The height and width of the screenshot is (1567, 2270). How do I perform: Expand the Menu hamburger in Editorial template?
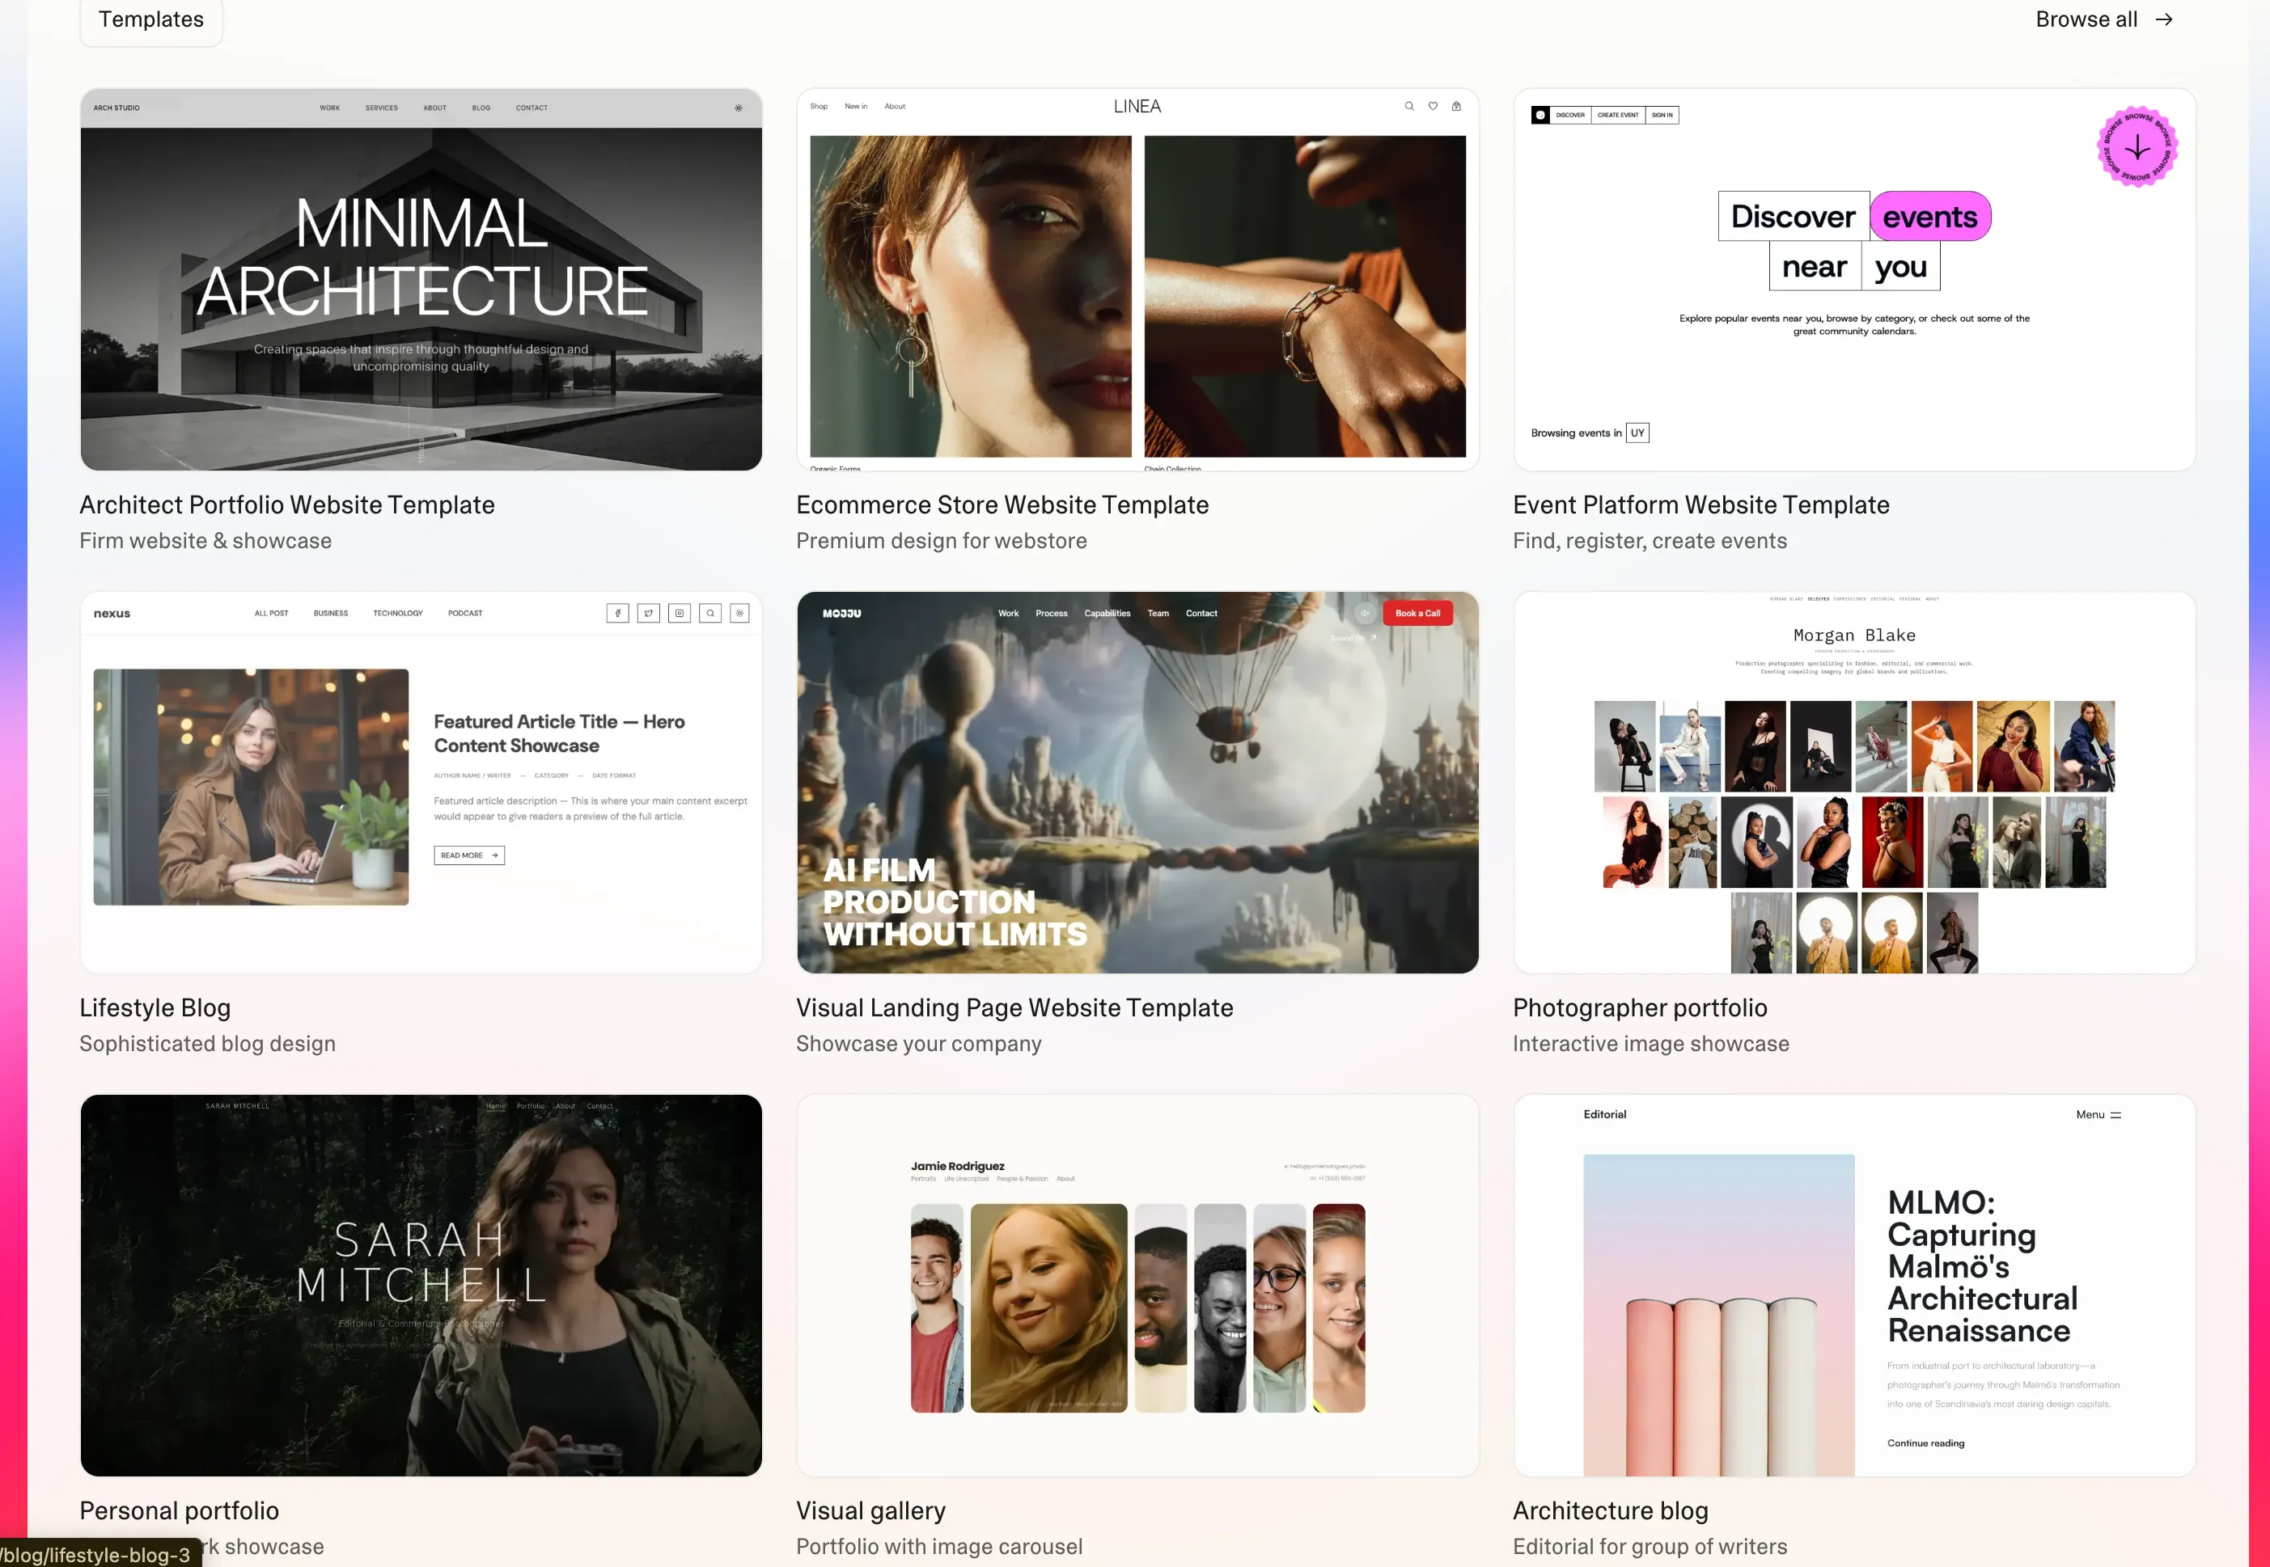pyautogui.click(x=2115, y=1114)
